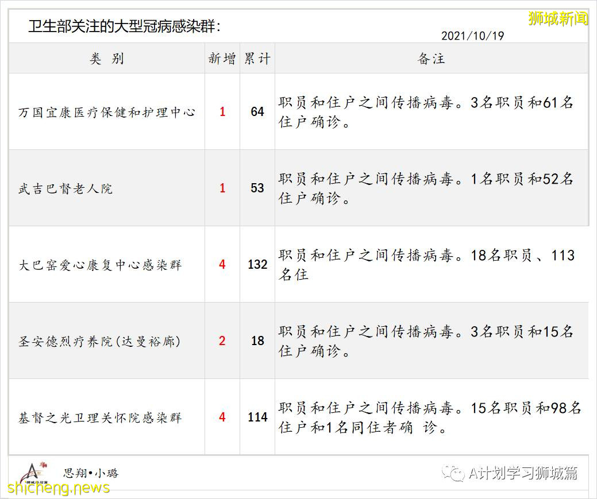Click the cumulative count 53 for 武吉巴督老人院
This screenshot has height=499, width=597.
click(x=257, y=188)
